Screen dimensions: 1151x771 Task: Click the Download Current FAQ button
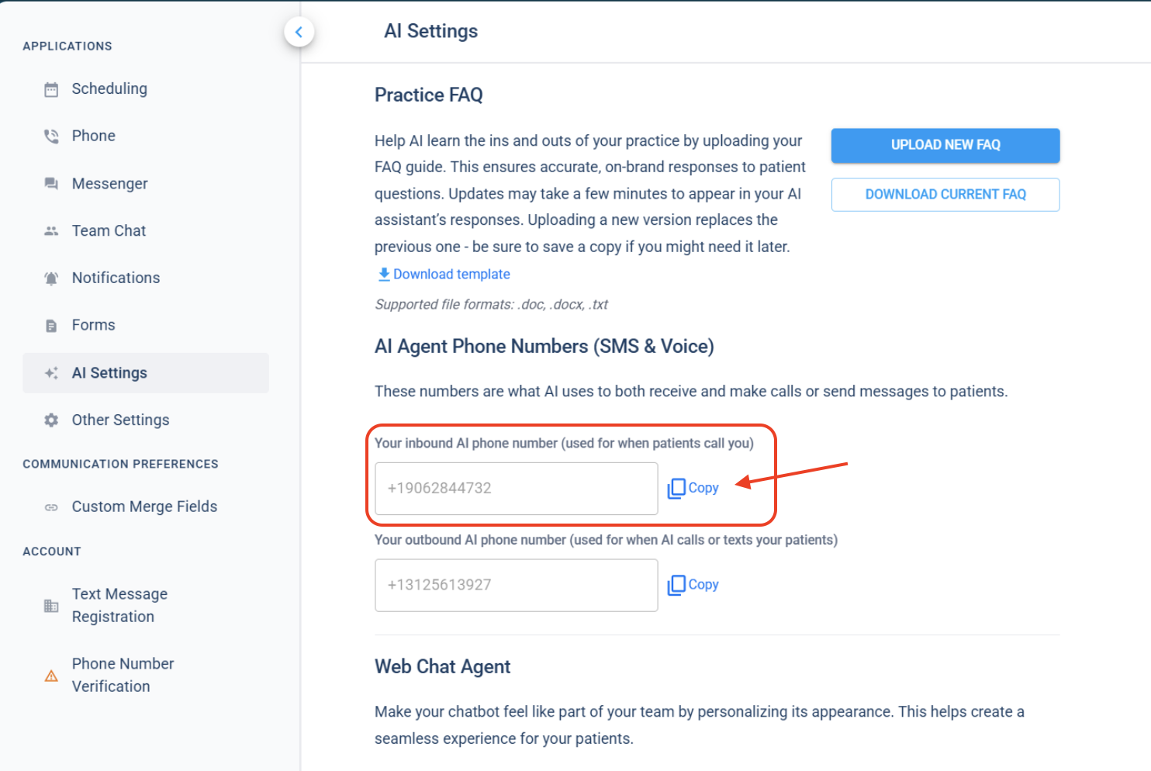coord(945,195)
